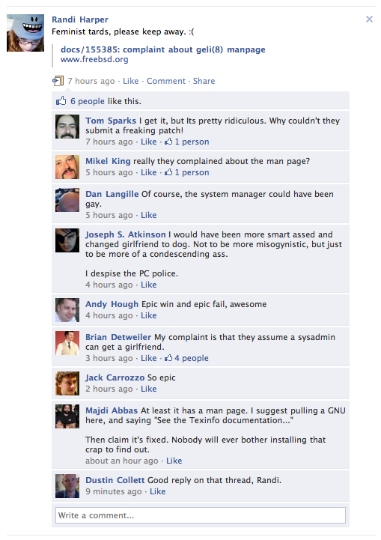Share the post
The height and width of the screenshot is (540, 381).
(204, 81)
